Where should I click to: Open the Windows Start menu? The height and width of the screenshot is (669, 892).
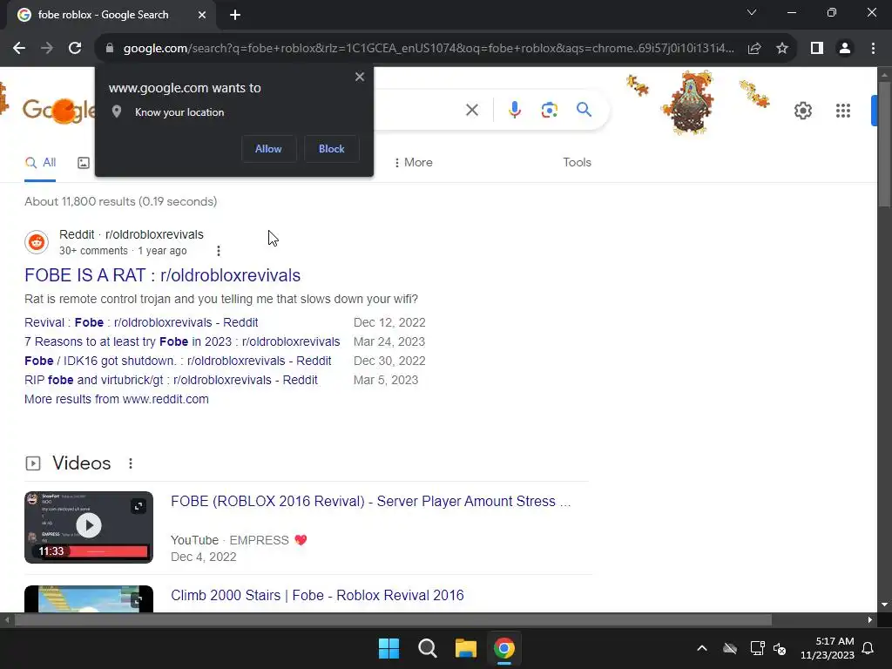point(389,648)
